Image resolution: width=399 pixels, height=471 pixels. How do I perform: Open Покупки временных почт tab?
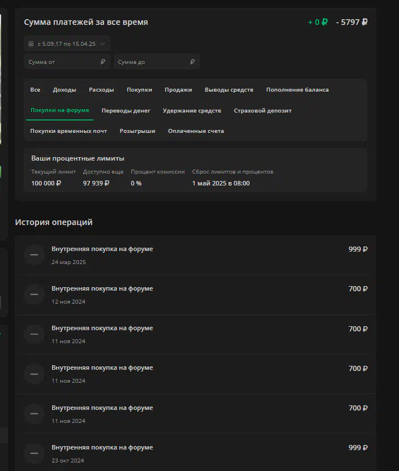[68, 131]
